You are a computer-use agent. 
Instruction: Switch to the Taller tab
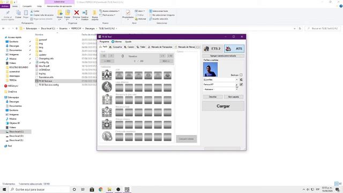[x=141, y=47]
